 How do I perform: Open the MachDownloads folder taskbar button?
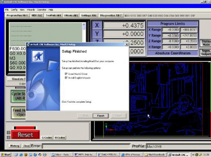pos(155,155)
